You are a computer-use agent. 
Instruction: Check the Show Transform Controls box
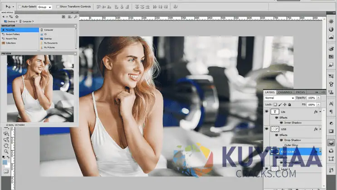[58, 7]
